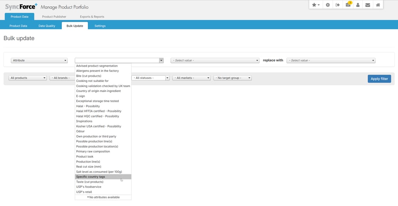Screen dimensions: 398x206
Task: Select Halal HQC certified - Possibility
Action: pyautogui.click(x=103, y=116)
